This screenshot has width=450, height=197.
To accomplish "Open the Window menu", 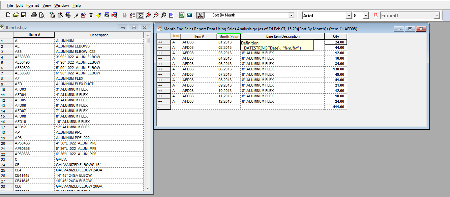I will [x=62, y=5].
